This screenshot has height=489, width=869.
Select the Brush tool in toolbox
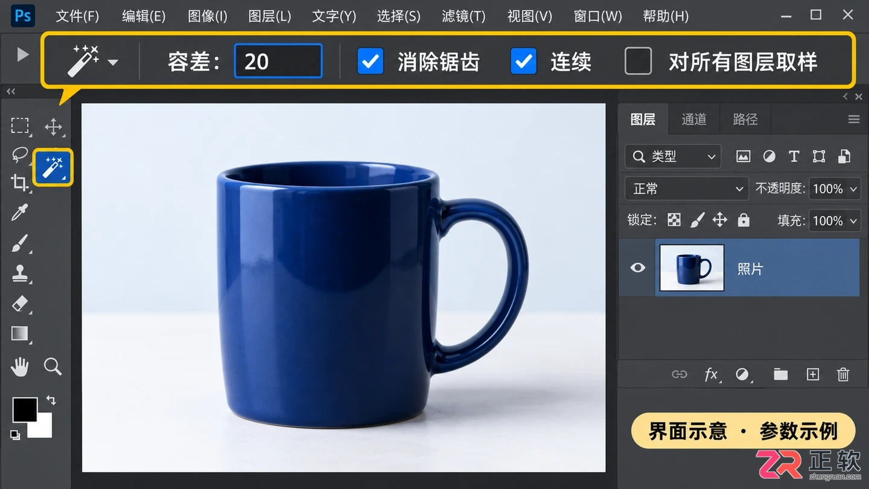click(20, 243)
